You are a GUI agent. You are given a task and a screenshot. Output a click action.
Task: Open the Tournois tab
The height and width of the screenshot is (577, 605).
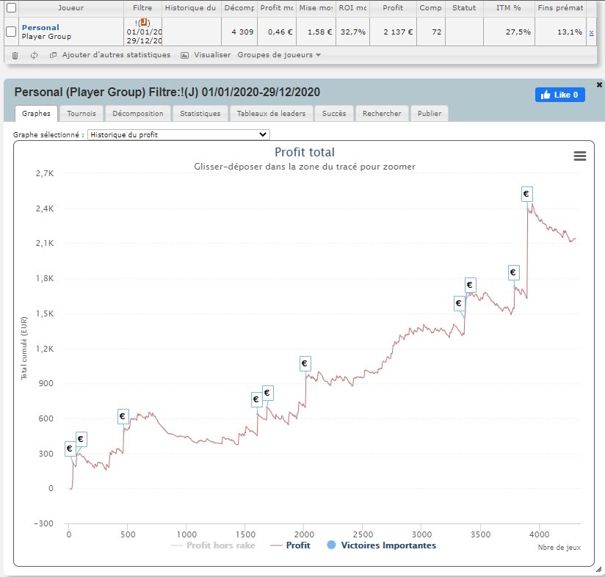click(x=81, y=113)
